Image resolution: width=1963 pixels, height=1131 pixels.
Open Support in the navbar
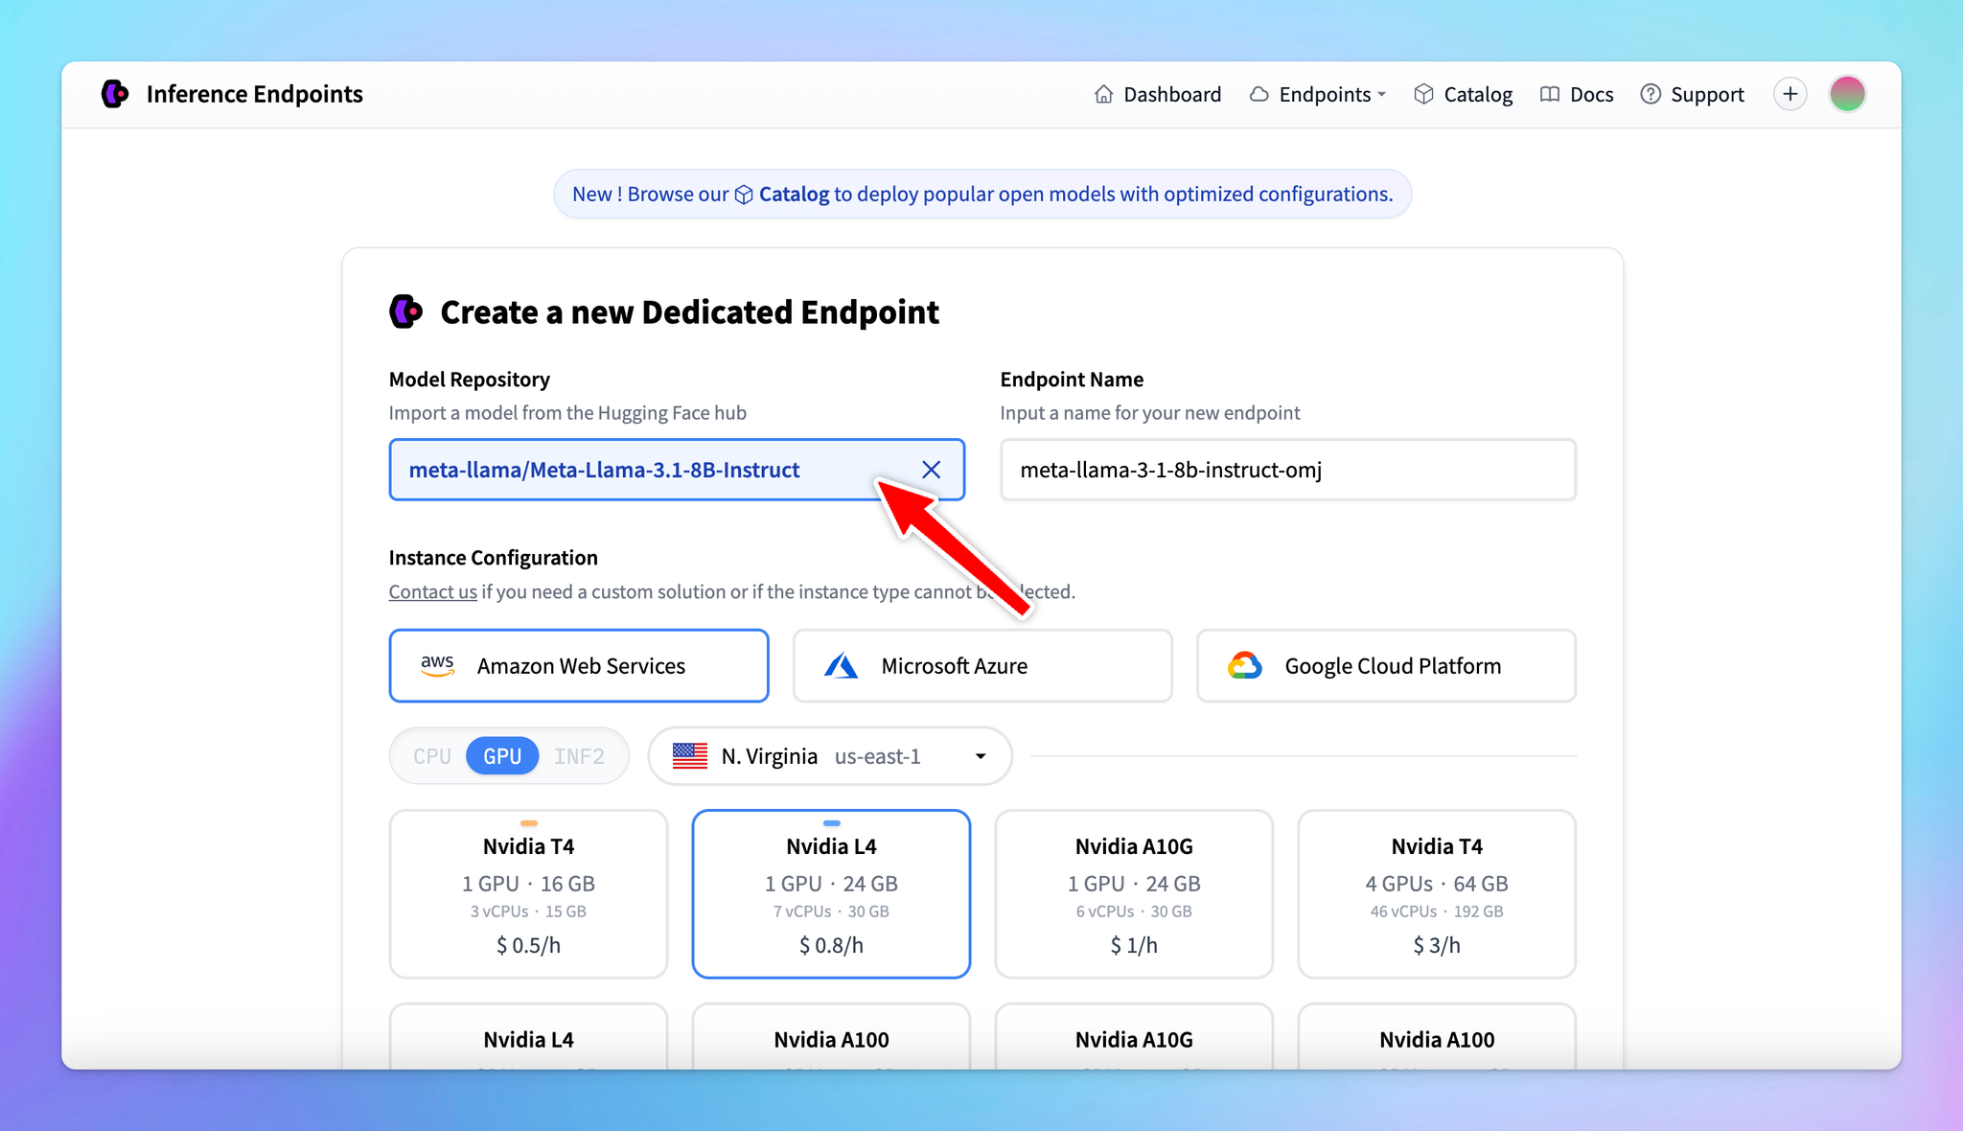coord(1693,94)
